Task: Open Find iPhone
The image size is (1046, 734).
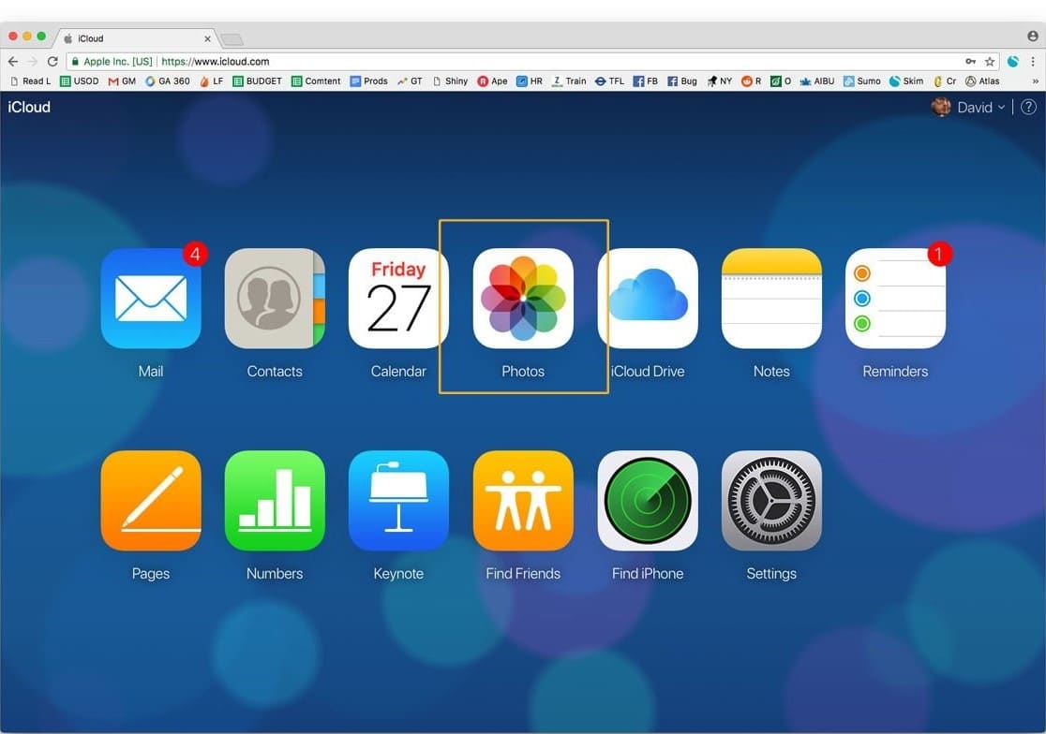Action: (x=648, y=501)
